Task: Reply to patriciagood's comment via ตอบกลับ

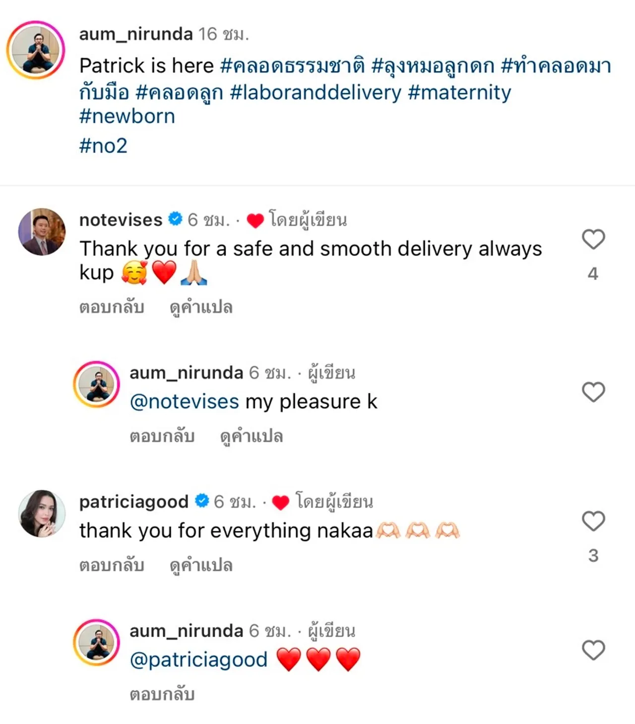Action: pos(112,566)
